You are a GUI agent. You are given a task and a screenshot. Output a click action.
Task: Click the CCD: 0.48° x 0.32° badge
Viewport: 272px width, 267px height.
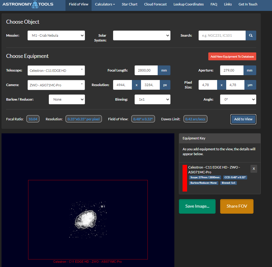(235, 177)
